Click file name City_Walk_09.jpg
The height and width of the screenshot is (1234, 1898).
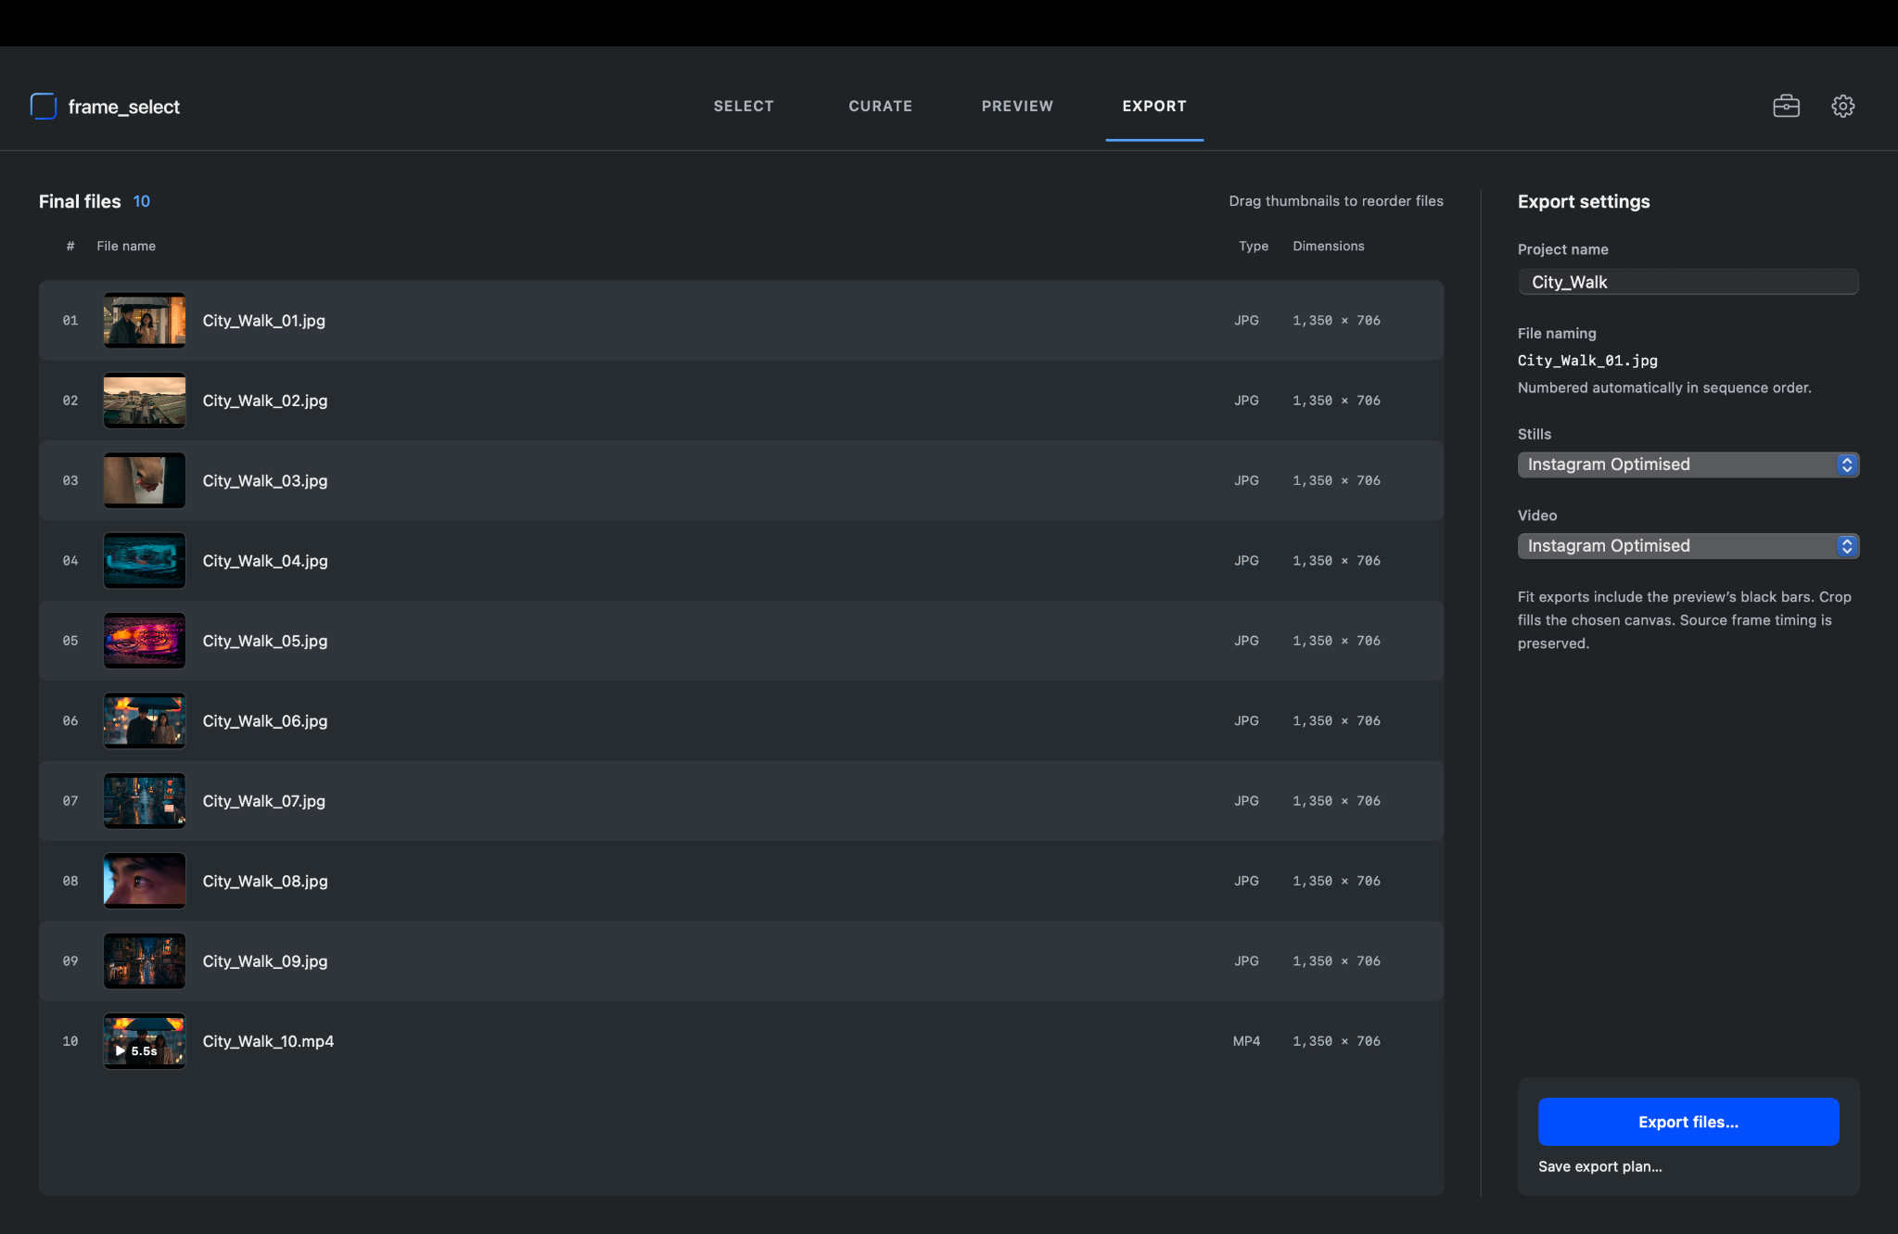[265, 961]
